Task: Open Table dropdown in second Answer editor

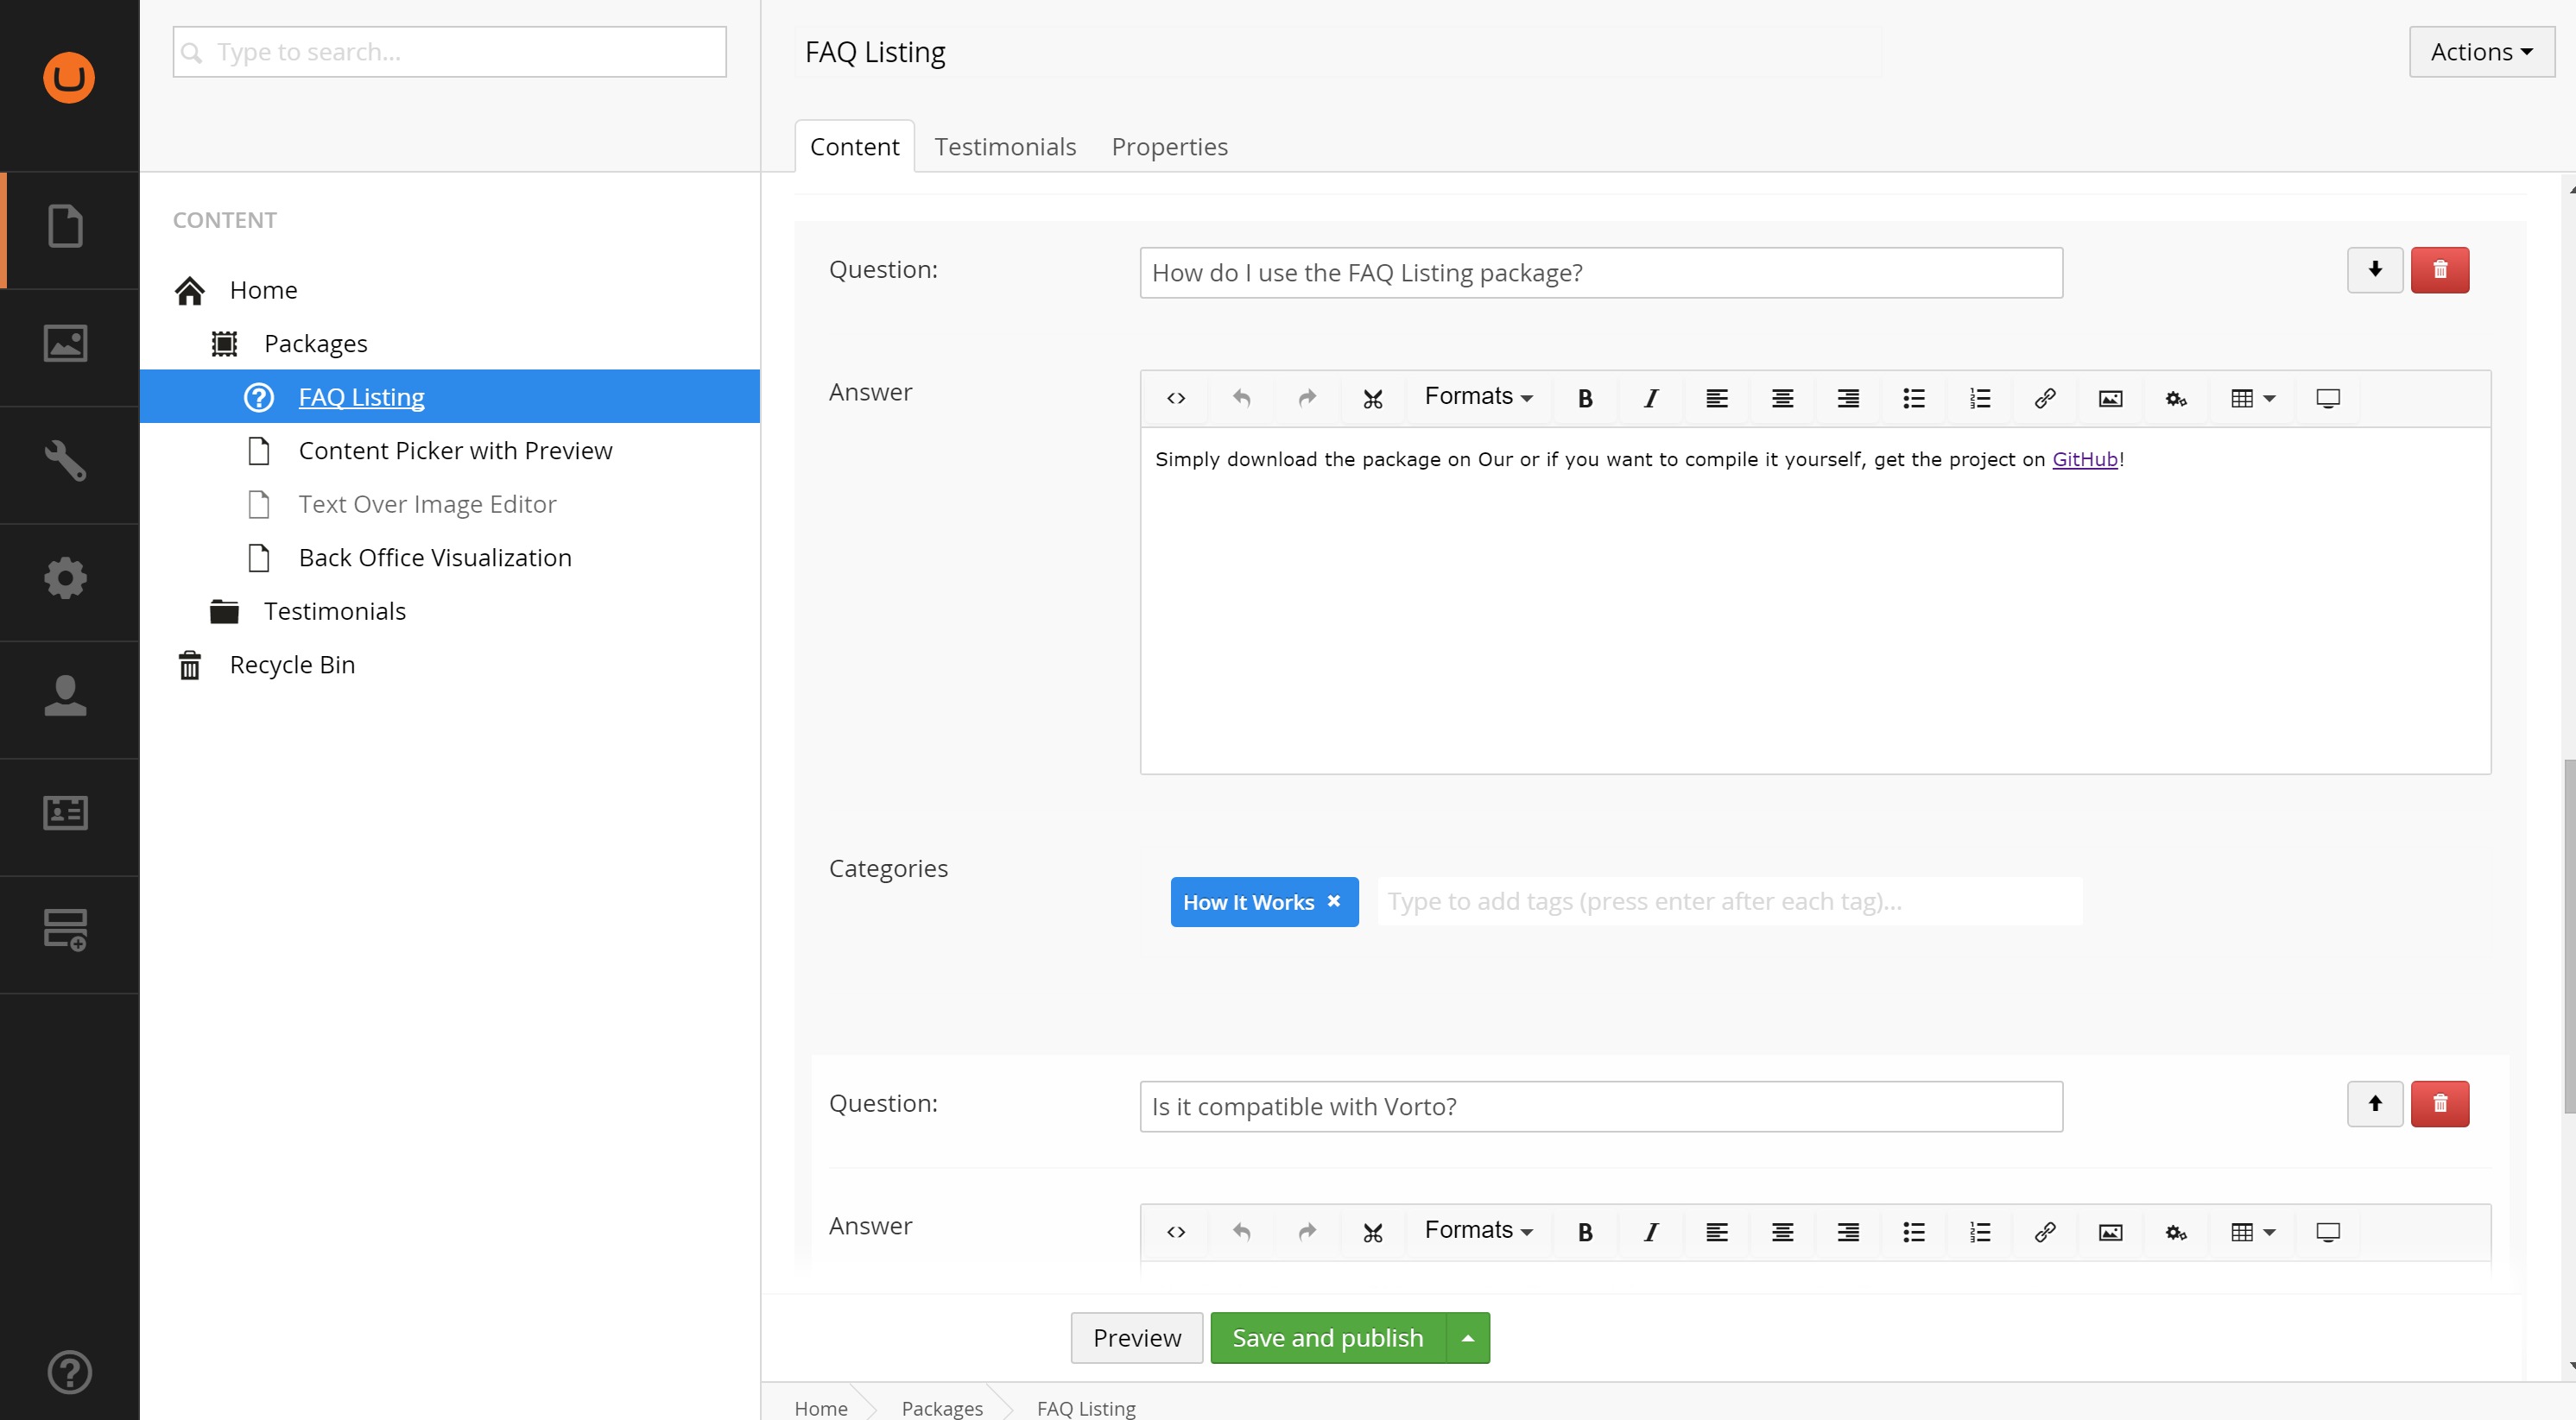Action: [x=2252, y=1232]
